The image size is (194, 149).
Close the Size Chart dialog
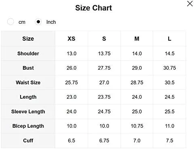[190, 4]
